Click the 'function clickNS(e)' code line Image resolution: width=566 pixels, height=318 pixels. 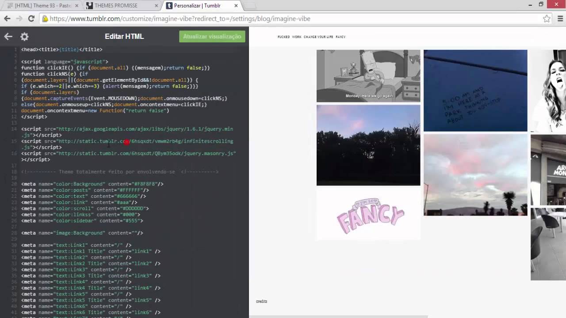click(x=54, y=74)
